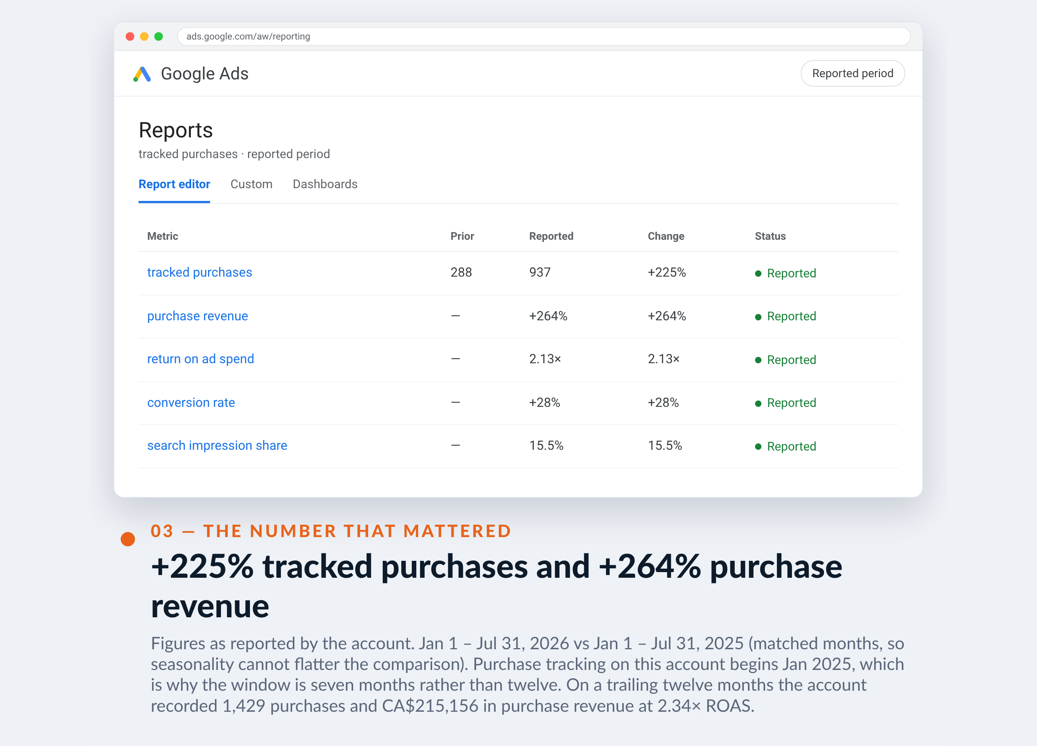The height and width of the screenshot is (746, 1037).
Task: Click the Status column header
Action: (770, 236)
